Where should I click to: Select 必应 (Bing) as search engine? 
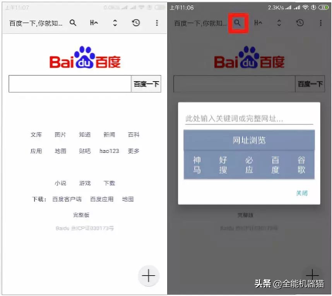[249, 164]
